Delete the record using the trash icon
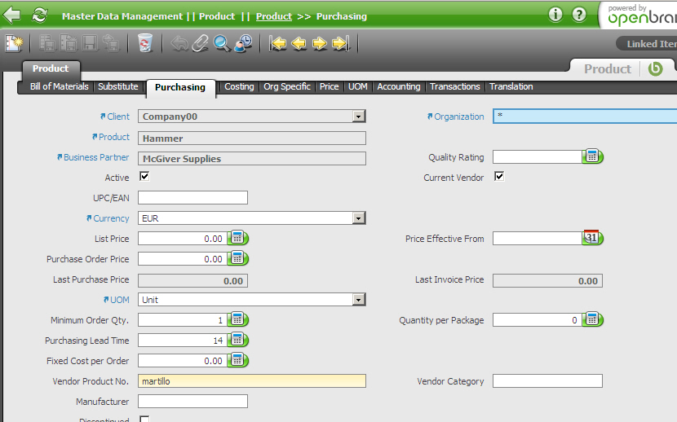The height and width of the screenshot is (422, 677). 144,44
